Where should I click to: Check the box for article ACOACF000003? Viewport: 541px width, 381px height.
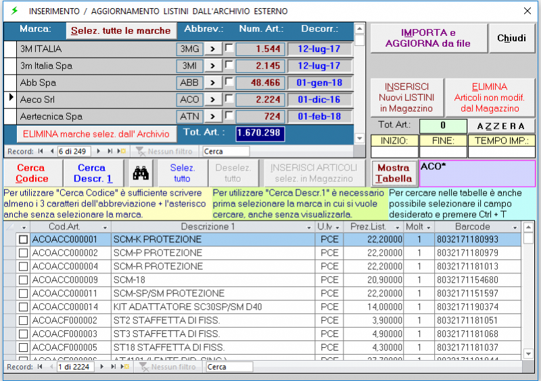[x=23, y=334]
